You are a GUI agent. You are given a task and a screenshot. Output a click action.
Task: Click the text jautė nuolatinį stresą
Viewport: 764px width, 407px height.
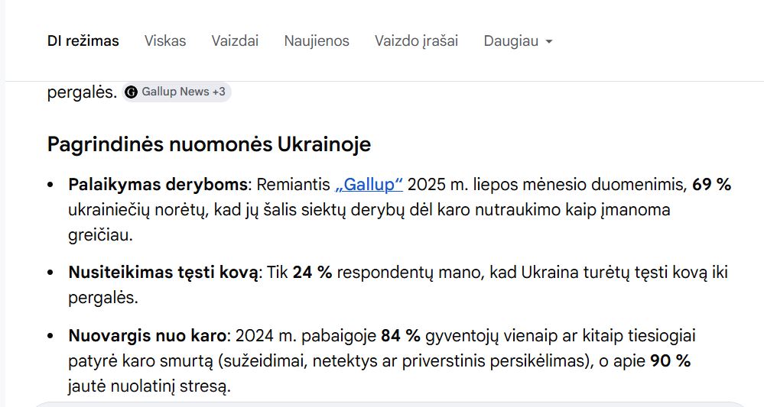[149, 386]
